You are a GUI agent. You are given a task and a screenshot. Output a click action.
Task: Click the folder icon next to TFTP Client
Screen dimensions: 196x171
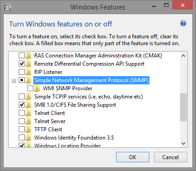pos(28,130)
